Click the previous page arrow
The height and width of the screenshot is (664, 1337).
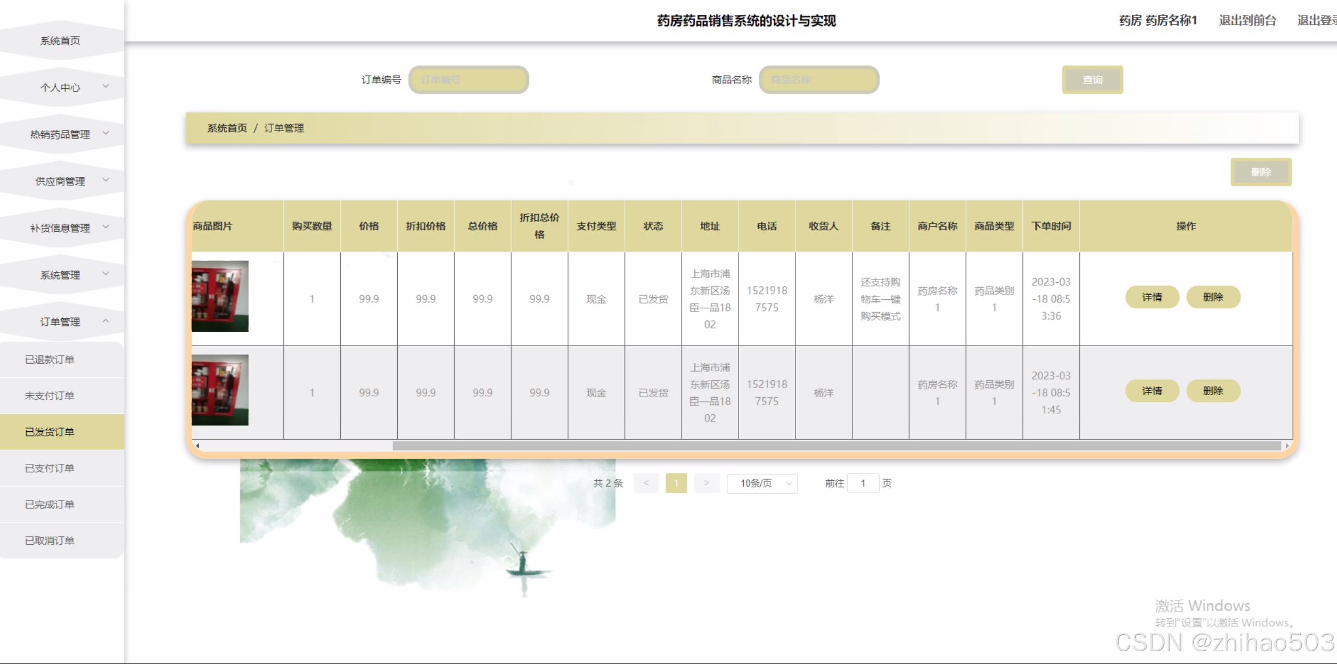[646, 483]
